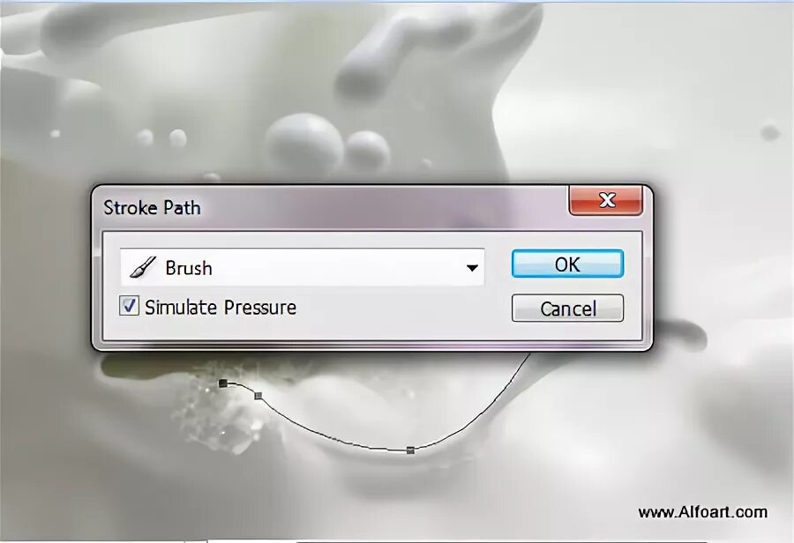Confirm the stroke with the OK button
The height and width of the screenshot is (543, 794).
[x=567, y=264]
